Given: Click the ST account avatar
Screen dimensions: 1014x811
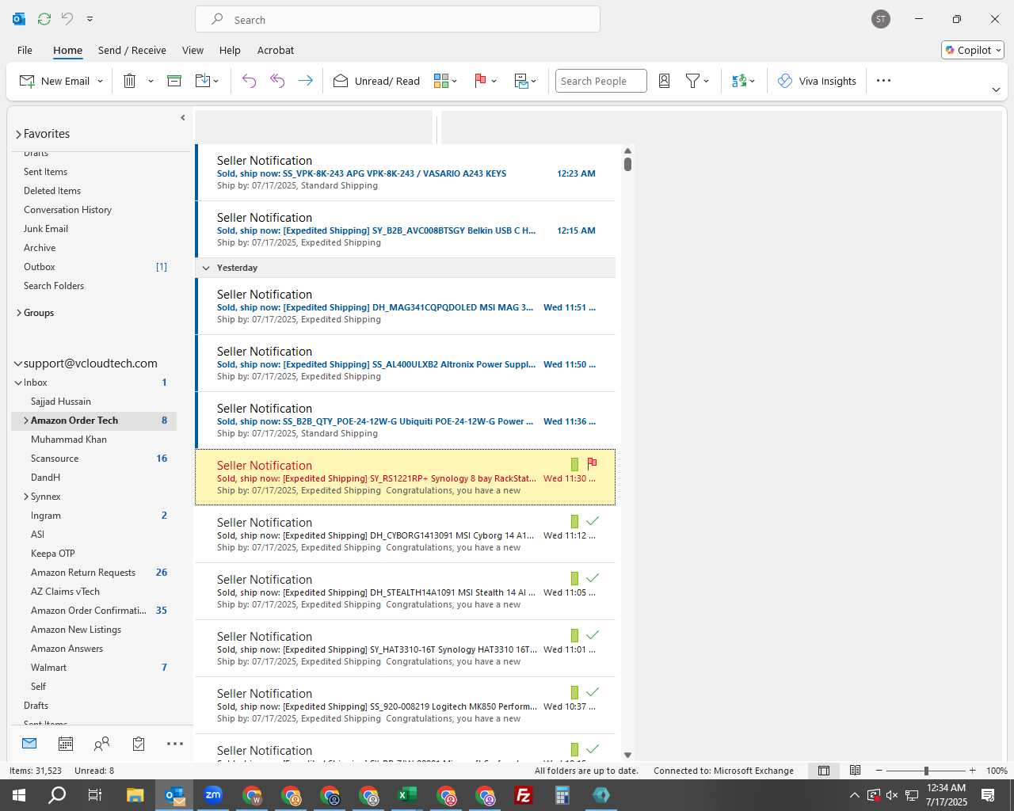Looking at the screenshot, I should pos(880,19).
